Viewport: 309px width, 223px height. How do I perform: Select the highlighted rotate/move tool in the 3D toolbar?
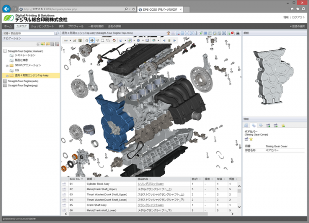click(x=92, y=41)
